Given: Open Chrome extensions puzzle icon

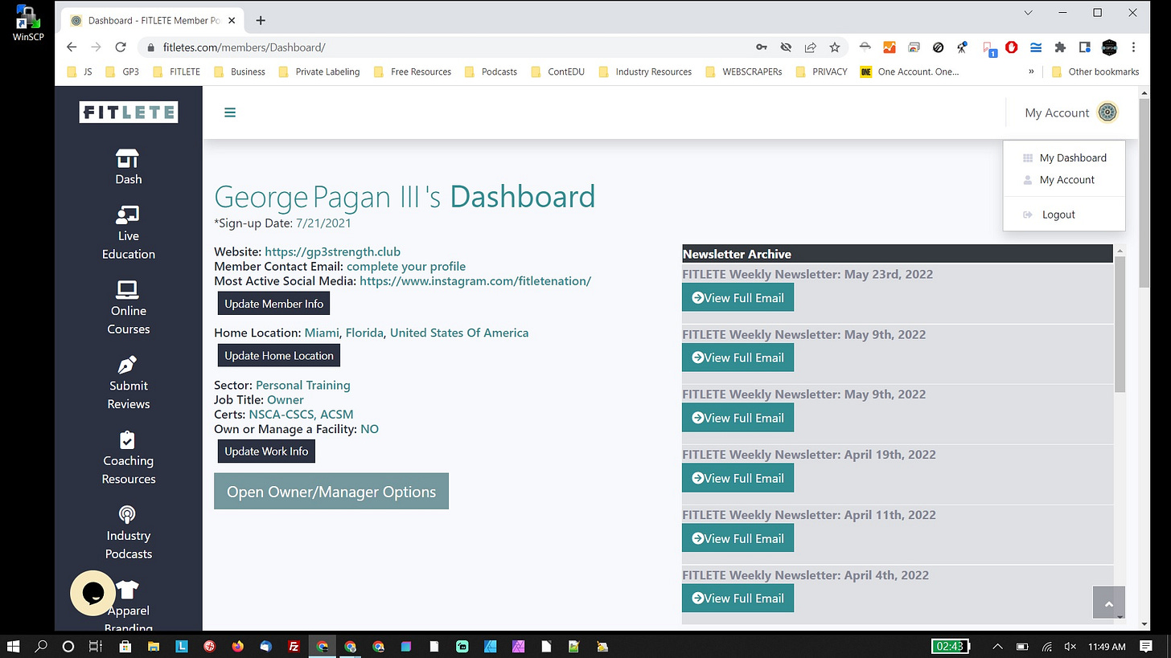Looking at the screenshot, I should click(1060, 47).
